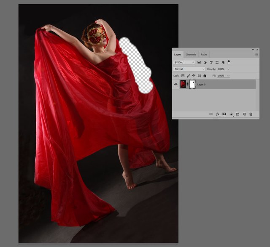Filter for type layers
This screenshot has width=270, height=247.
pyautogui.click(x=211, y=62)
